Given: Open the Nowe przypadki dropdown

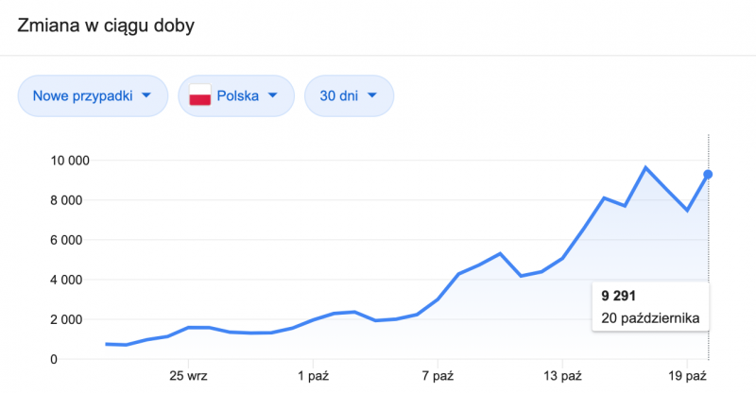Looking at the screenshot, I should point(93,95).
